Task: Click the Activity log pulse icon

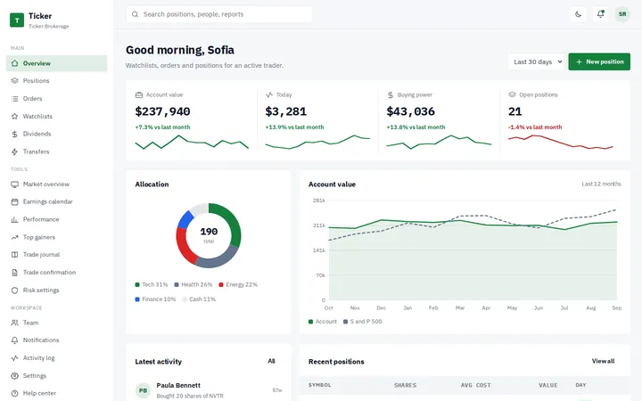Action: click(x=15, y=358)
